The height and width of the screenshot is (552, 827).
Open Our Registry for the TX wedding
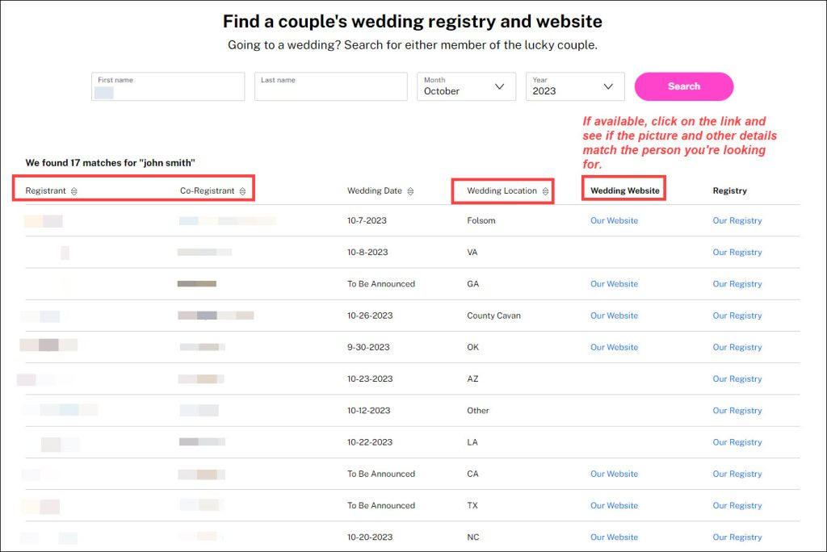[737, 505]
